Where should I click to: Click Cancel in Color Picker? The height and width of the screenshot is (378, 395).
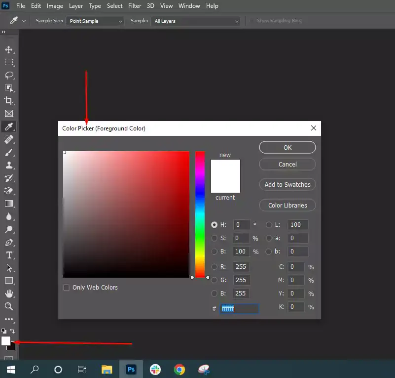287,164
